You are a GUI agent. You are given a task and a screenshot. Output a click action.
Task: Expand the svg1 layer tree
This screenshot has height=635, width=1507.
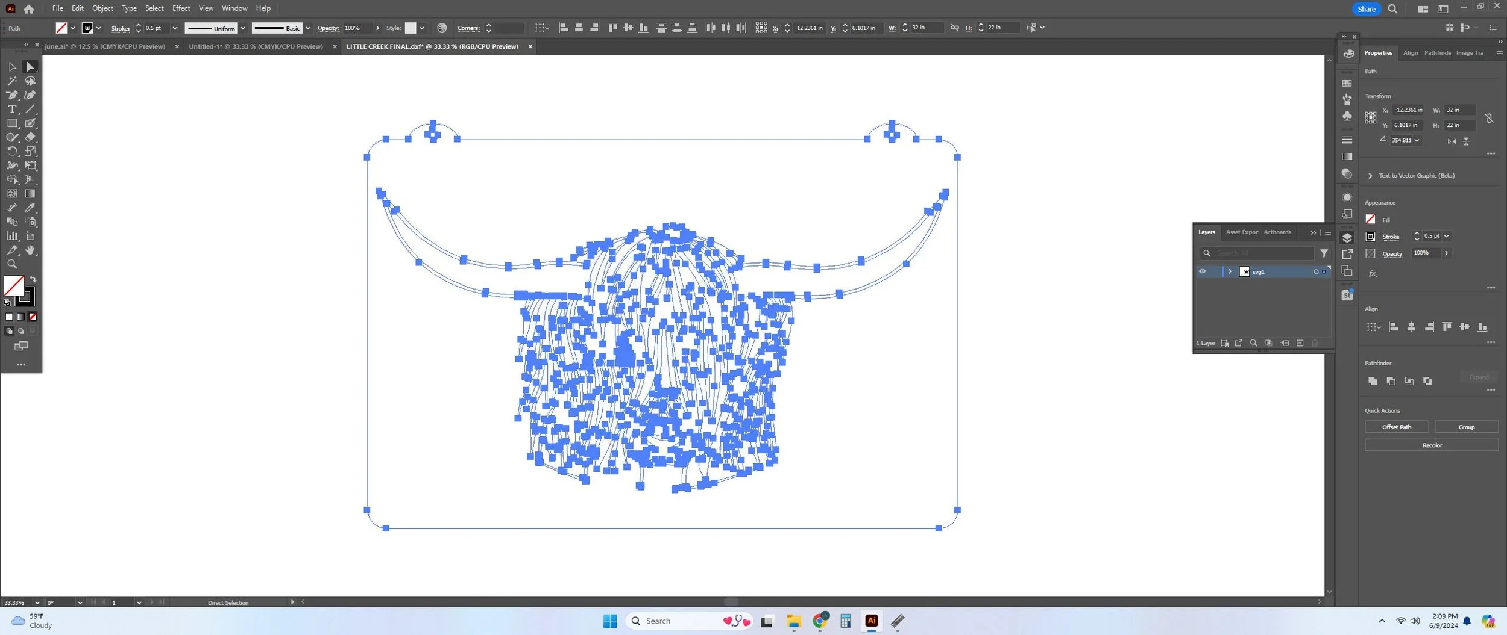[x=1230, y=271]
